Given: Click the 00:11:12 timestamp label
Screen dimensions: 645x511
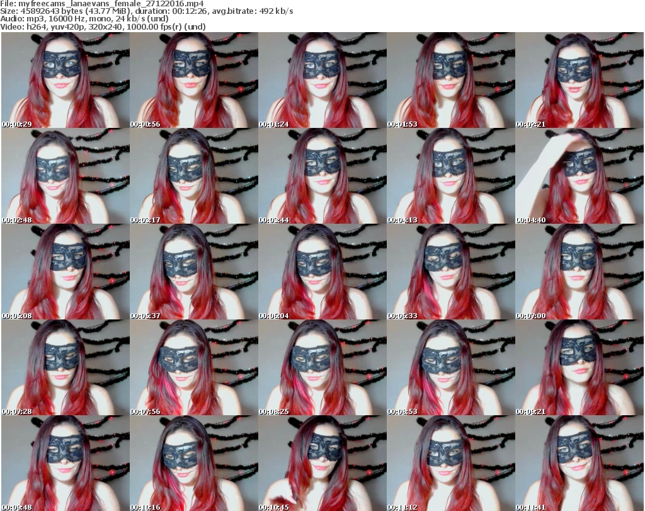Looking at the screenshot, I should [402, 507].
